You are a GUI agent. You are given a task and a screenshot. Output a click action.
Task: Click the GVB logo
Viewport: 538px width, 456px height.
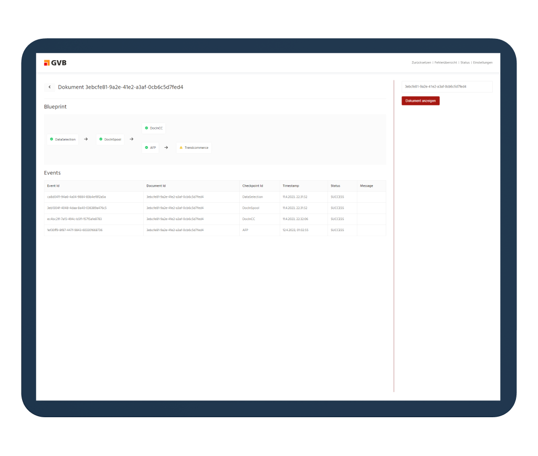pyautogui.click(x=55, y=63)
